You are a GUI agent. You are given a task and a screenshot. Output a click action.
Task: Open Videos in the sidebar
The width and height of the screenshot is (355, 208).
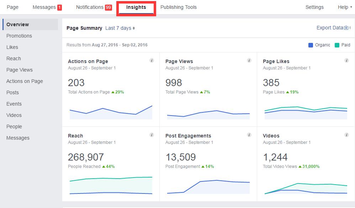point(14,115)
